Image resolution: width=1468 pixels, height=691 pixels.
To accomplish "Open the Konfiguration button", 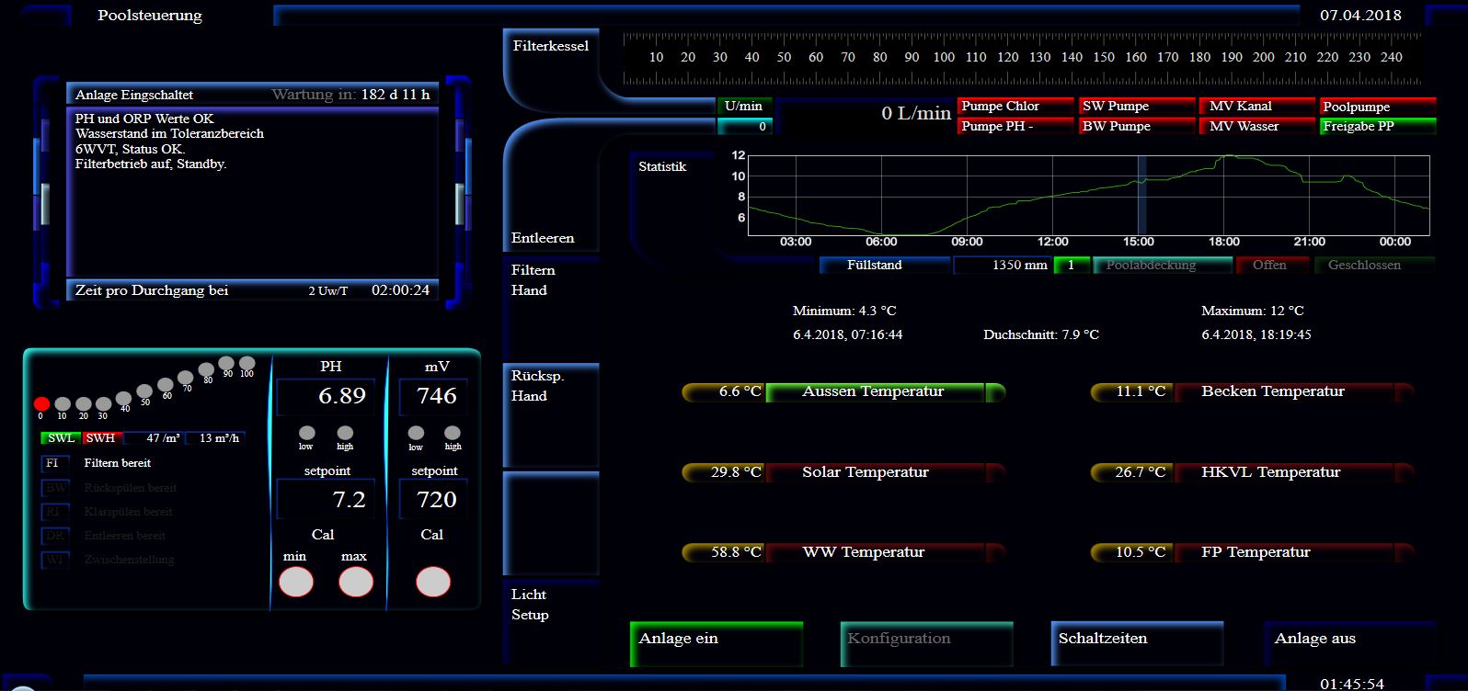I will (x=926, y=643).
